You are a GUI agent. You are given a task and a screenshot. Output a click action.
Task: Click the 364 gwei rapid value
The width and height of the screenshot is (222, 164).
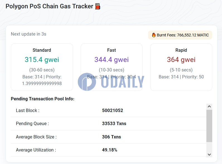[x=181, y=59]
